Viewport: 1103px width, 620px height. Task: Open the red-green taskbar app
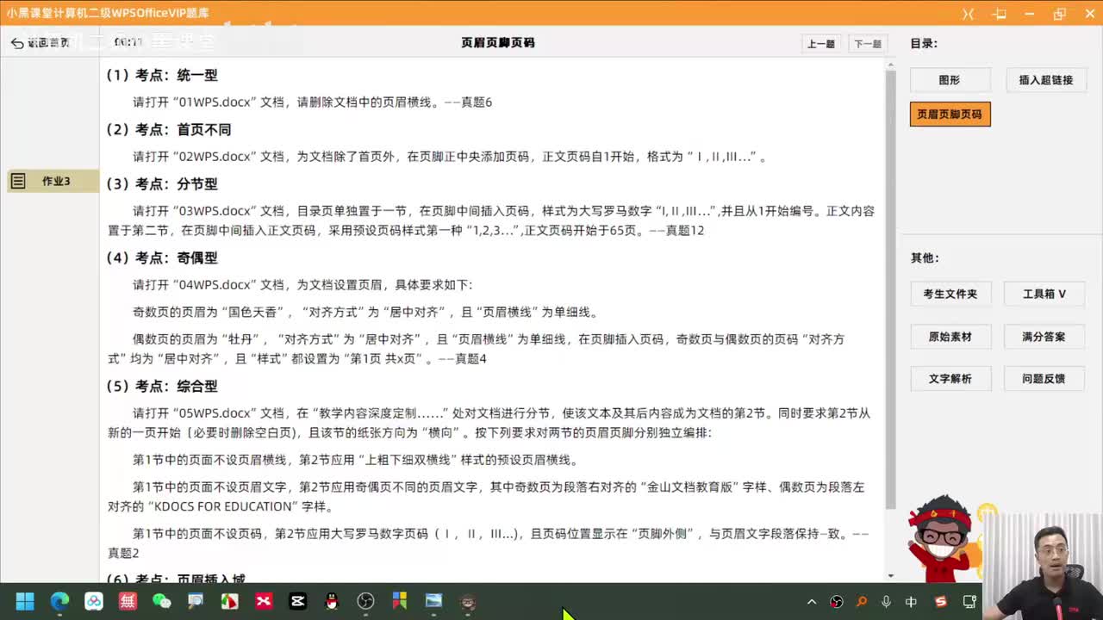[x=229, y=601]
